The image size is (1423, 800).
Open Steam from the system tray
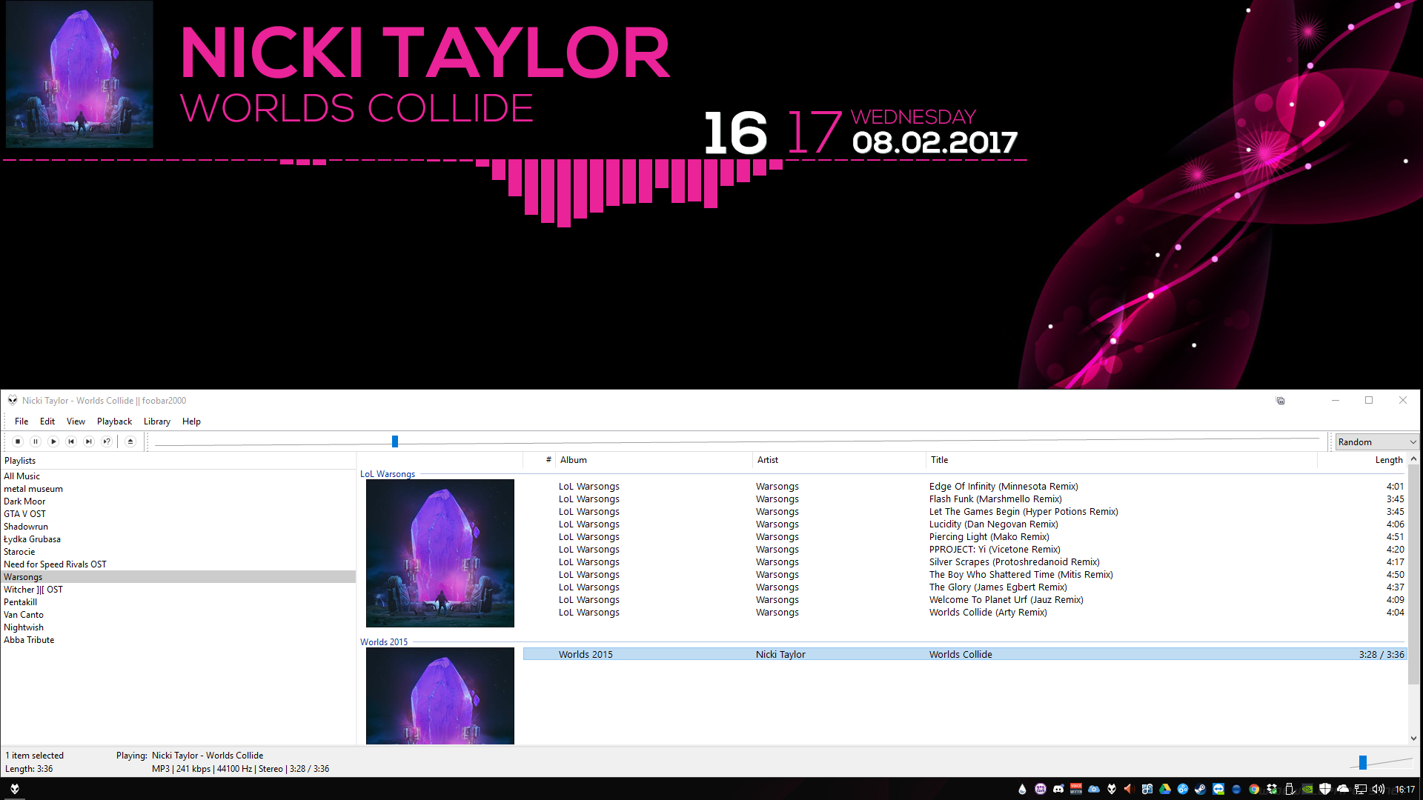1199,790
